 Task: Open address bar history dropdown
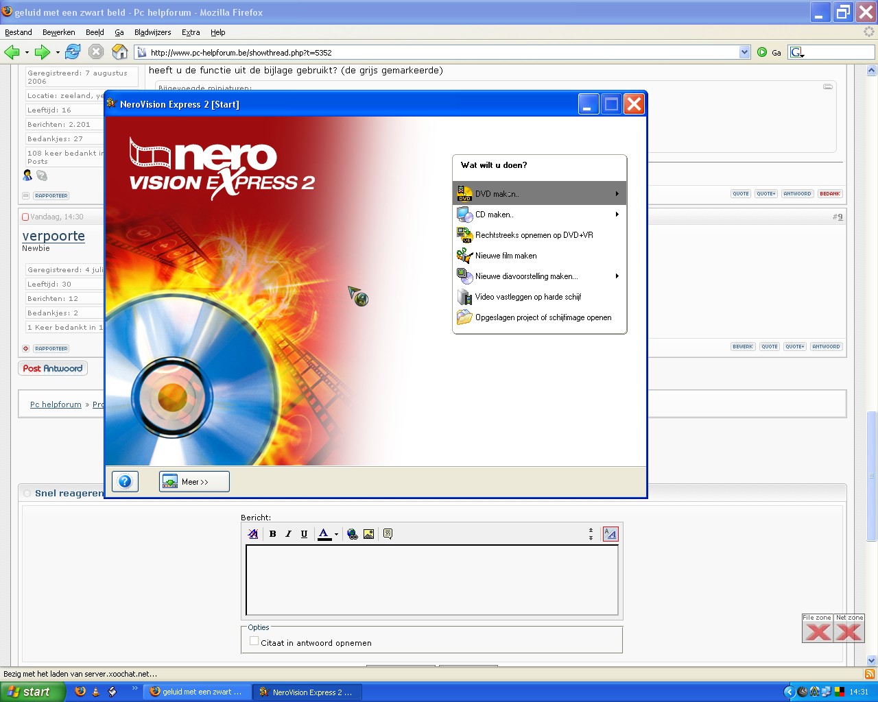tap(745, 52)
